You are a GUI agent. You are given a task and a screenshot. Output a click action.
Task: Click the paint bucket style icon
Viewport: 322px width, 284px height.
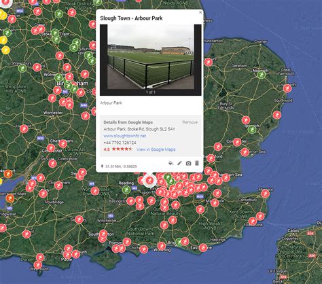point(171,163)
